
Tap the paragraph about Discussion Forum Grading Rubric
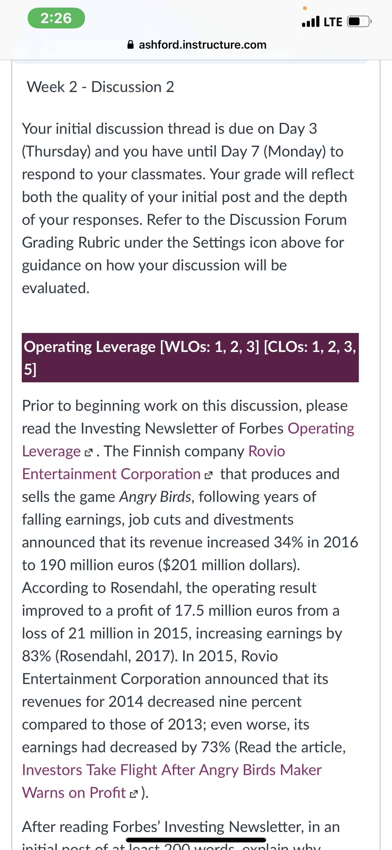coord(188,208)
